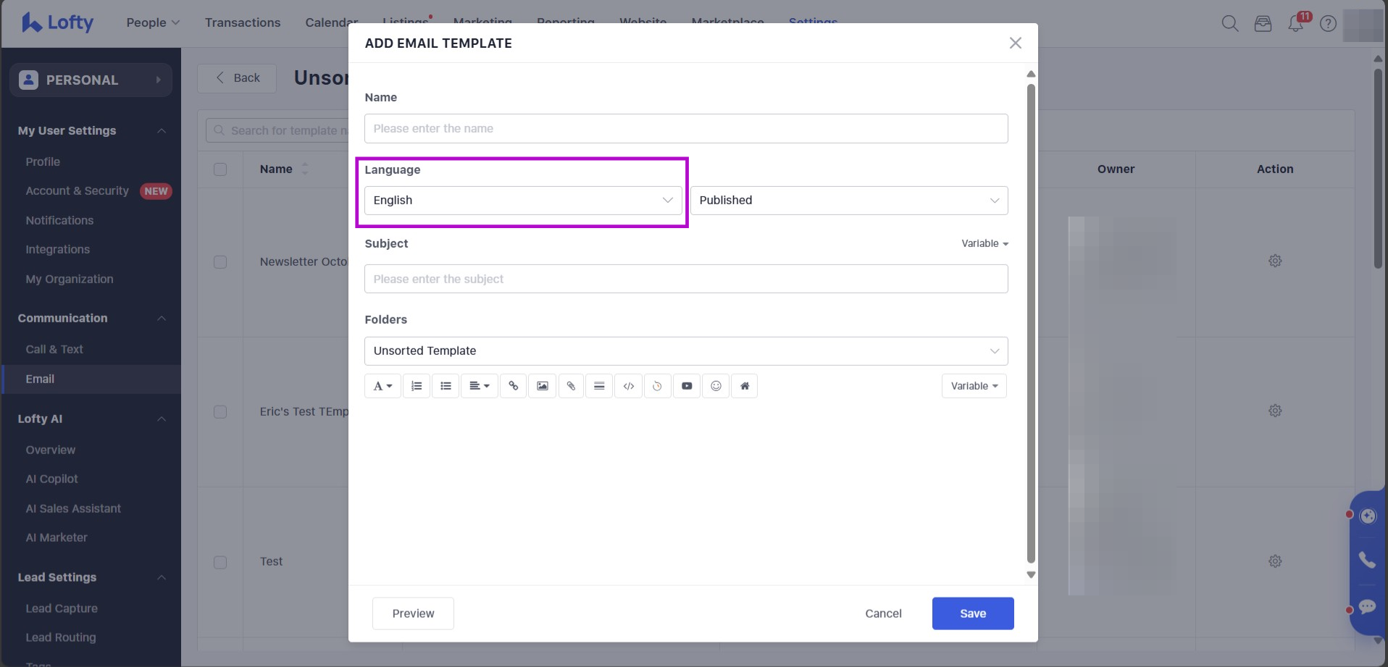Open the emoji picker
1388x667 pixels.
pos(715,386)
